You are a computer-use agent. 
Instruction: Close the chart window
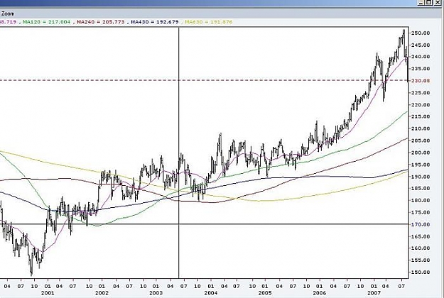tap(438, 3)
